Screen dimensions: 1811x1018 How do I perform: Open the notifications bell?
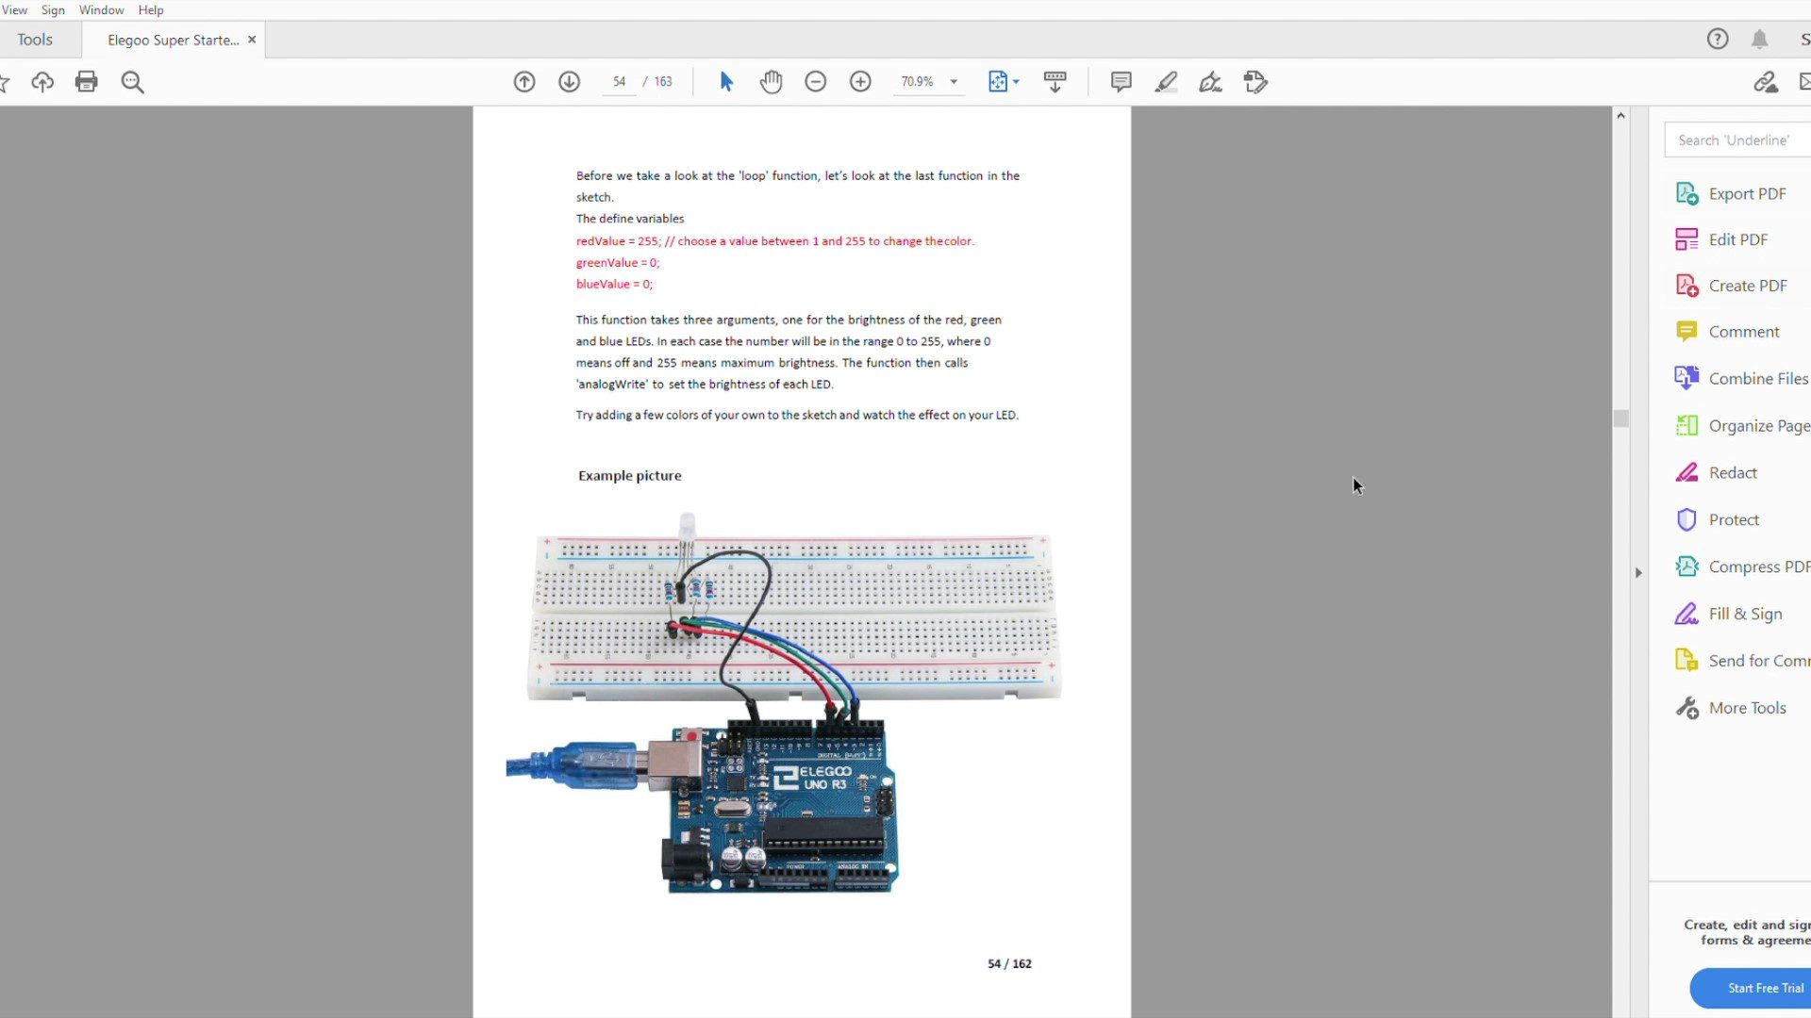click(x=1759, y=40)
